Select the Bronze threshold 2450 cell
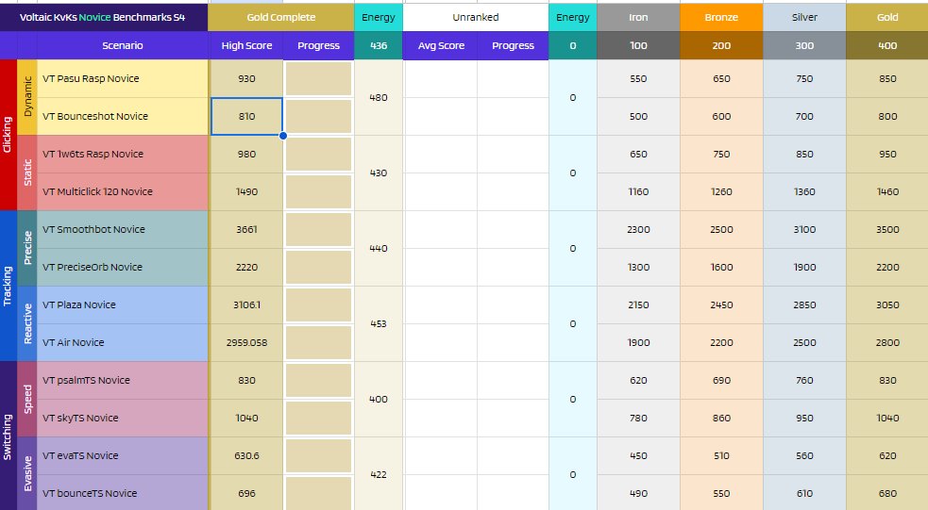This screenshot has height=510, width=928. coord(721,304)
